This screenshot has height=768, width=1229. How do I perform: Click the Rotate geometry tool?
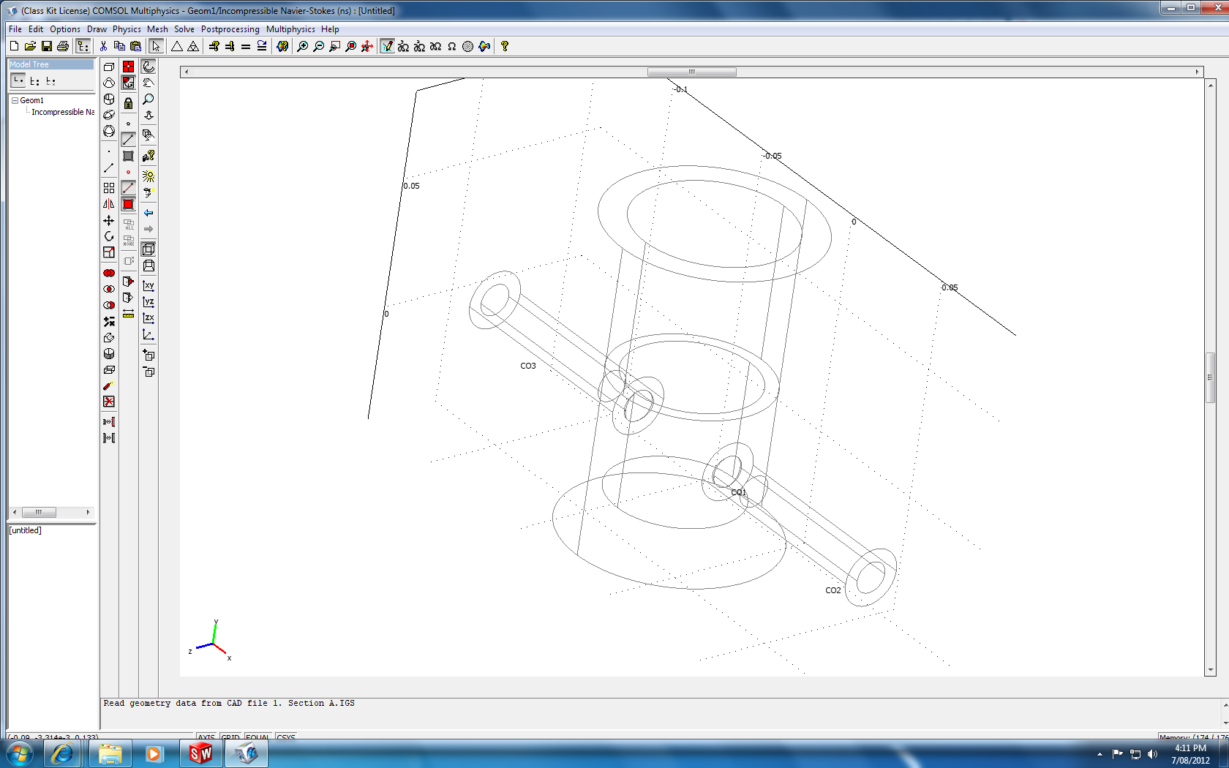109,236
